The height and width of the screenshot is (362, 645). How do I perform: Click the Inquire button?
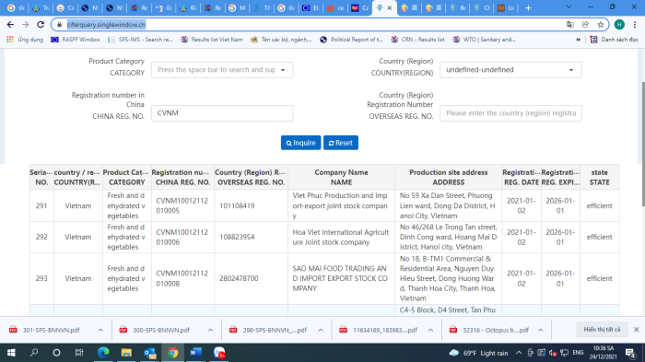point(300,143)
